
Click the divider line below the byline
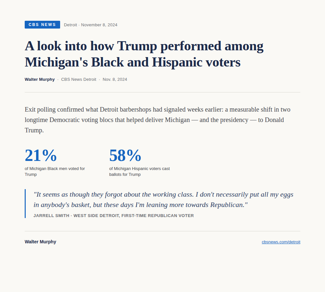[x=162, y=92]
